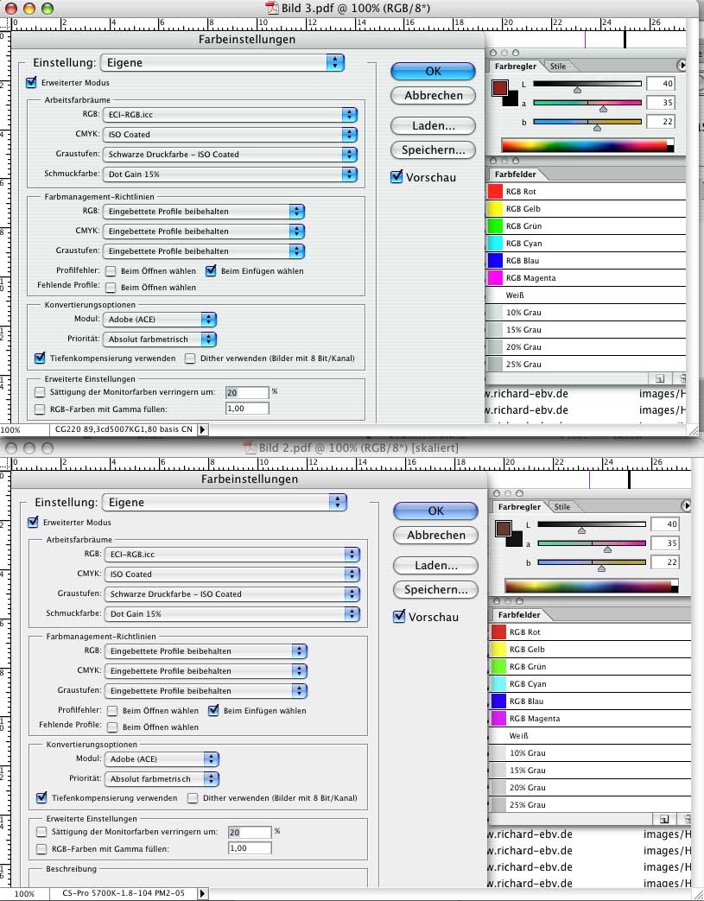
Task: Enable Dither verwenden in Bild 2.pdf dialog
Action: click(x=193, y=798)
